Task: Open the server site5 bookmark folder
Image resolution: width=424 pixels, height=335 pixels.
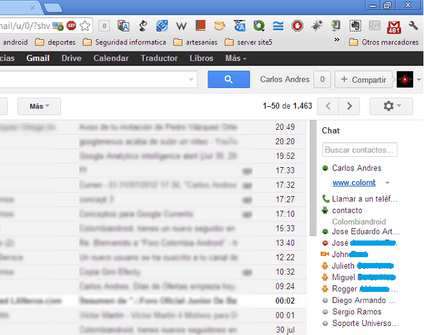Action: coord(248,42)
